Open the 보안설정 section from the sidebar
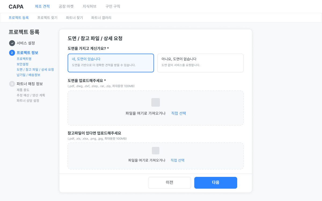Image resolution: width=322 pixels, height=201 pixels. tap(23, 64)
